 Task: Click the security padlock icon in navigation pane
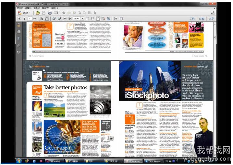click(x=19, y=25)
